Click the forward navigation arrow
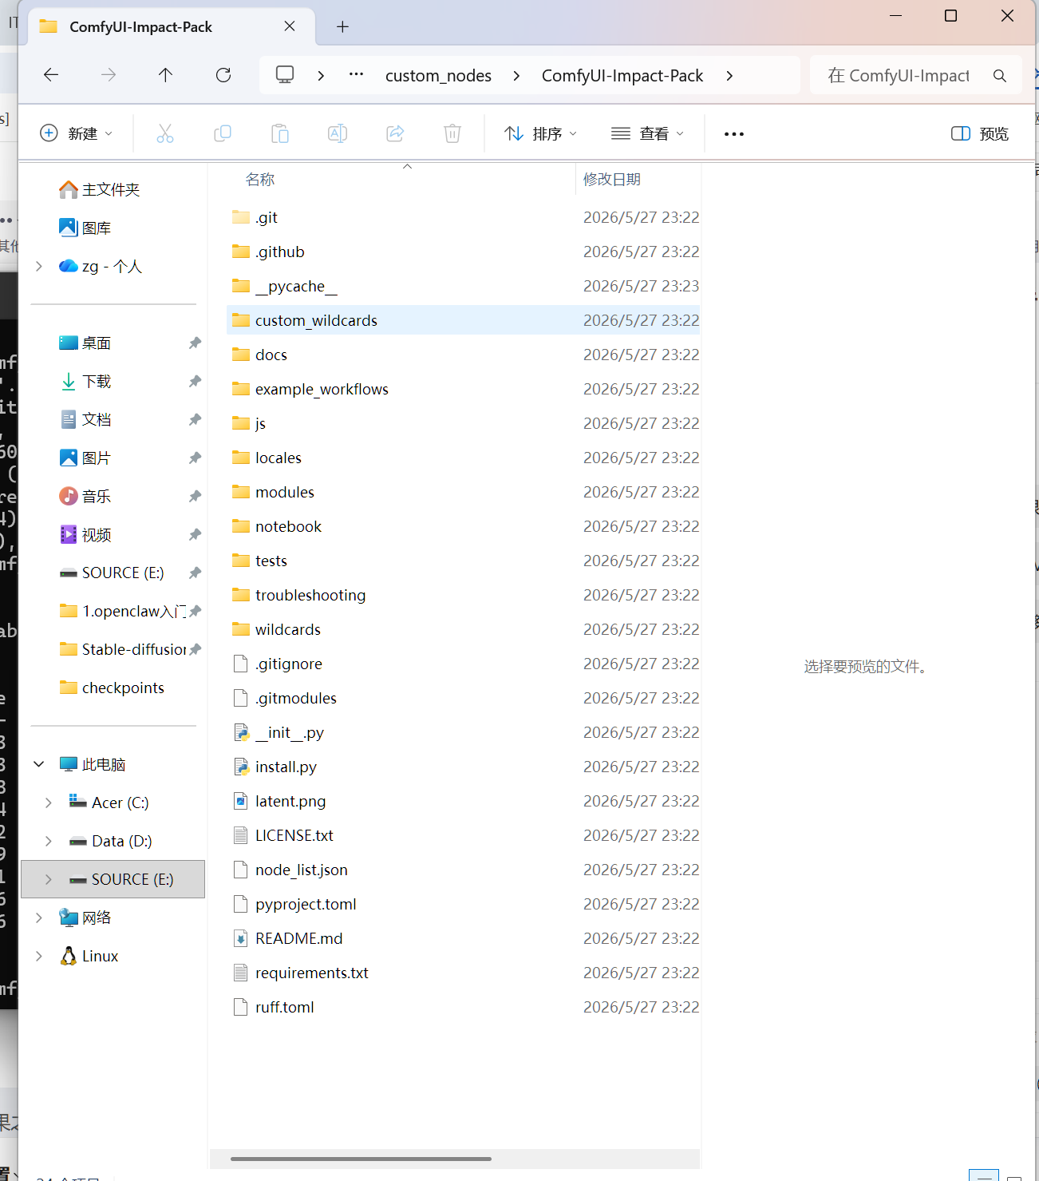Screen dimensions: 1039x1181 [109, 75]
